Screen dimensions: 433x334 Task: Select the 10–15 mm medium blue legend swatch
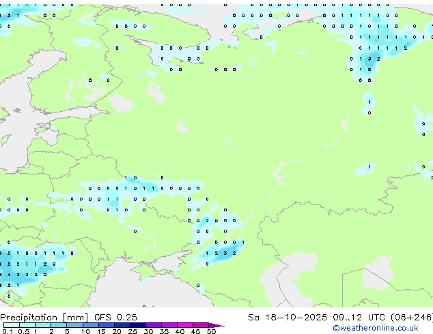tap(90, 325)
